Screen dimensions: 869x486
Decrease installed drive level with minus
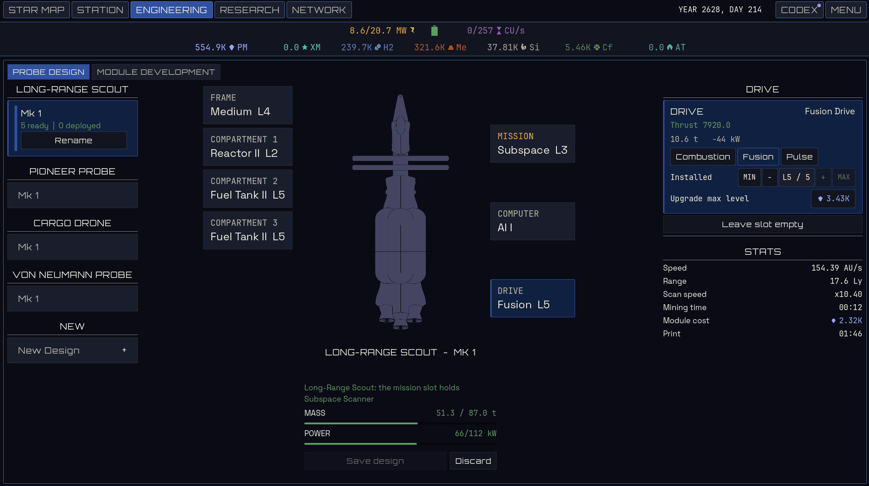tap(770, 177)
